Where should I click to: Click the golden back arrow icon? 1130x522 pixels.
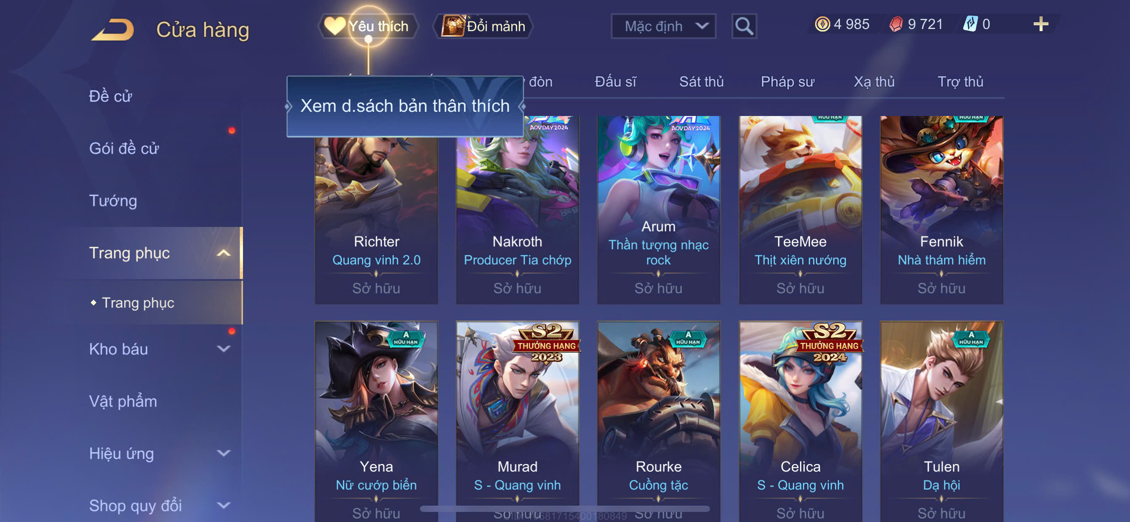[113, 30]
